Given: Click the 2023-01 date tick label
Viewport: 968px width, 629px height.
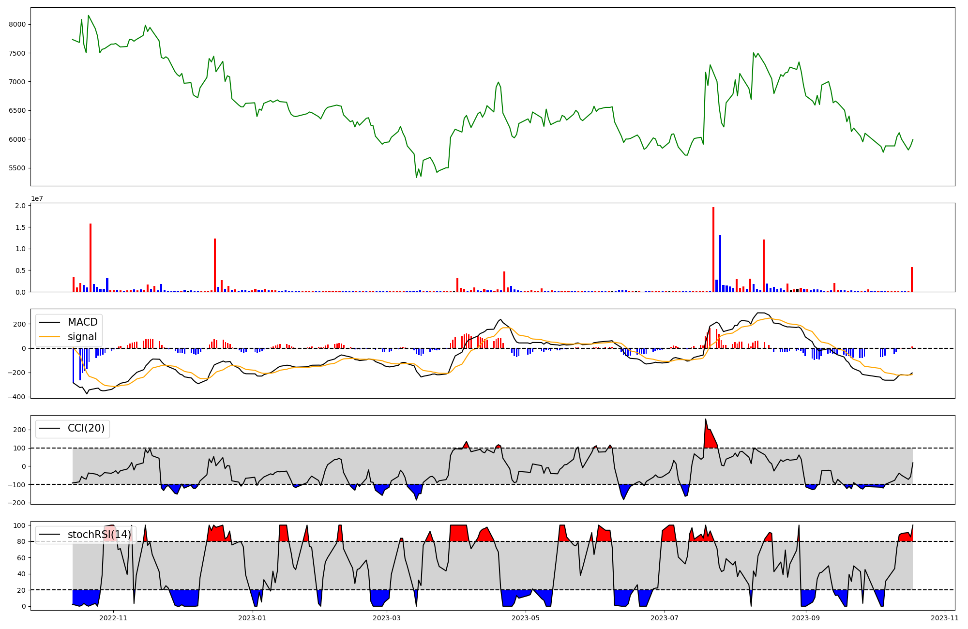Looking at the screenshot, I should click(252, 618).
